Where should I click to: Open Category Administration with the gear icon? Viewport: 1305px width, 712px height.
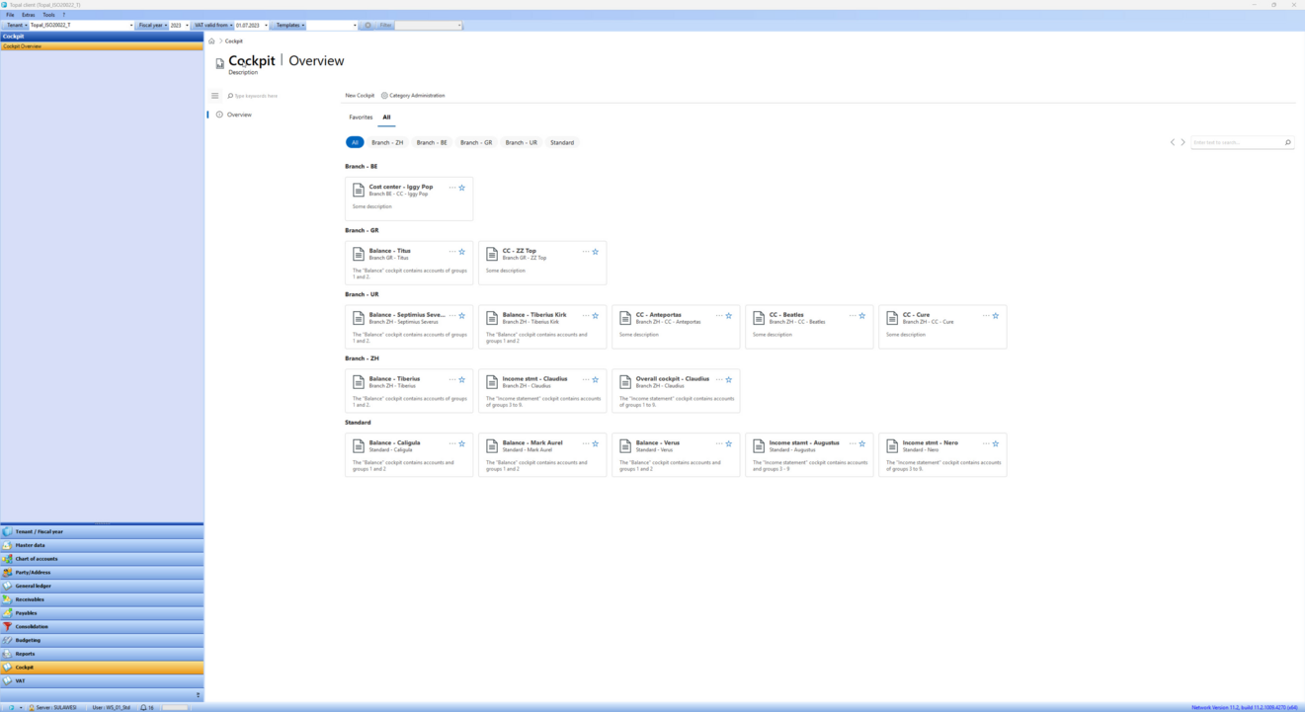(384, 96)
